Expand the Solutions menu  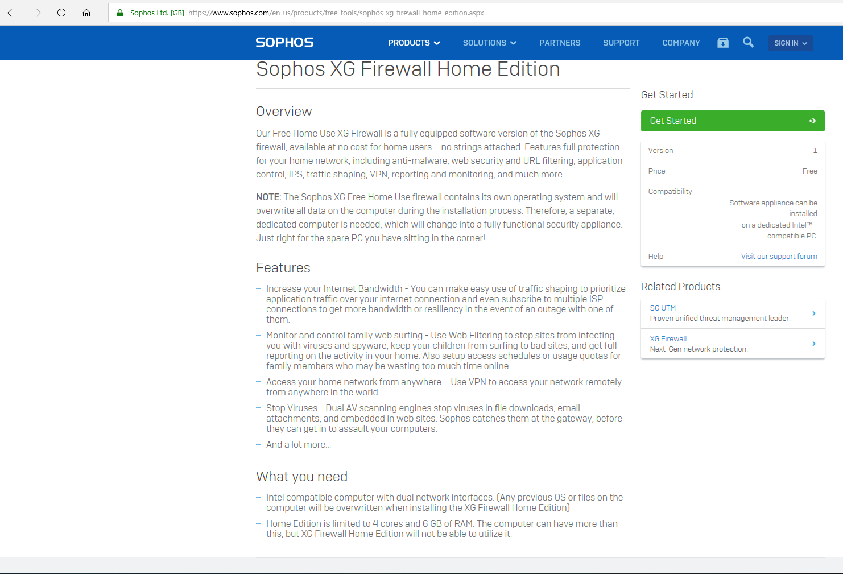point(490,43)
